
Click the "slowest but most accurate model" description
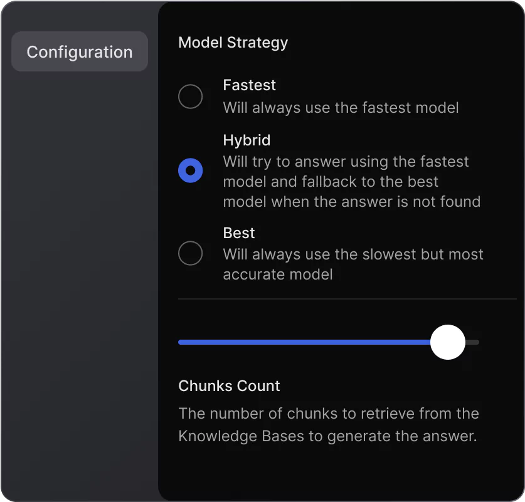tap(353, 264)
